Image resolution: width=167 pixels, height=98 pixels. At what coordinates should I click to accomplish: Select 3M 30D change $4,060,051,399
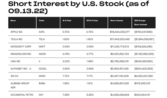point(144,76)
